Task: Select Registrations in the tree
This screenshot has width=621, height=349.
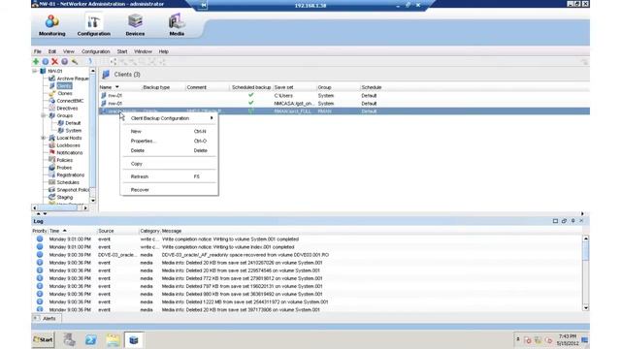Action: 71,174
